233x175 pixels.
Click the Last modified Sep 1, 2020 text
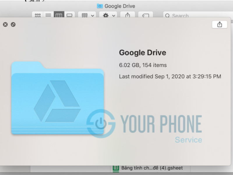coord(170,76)
